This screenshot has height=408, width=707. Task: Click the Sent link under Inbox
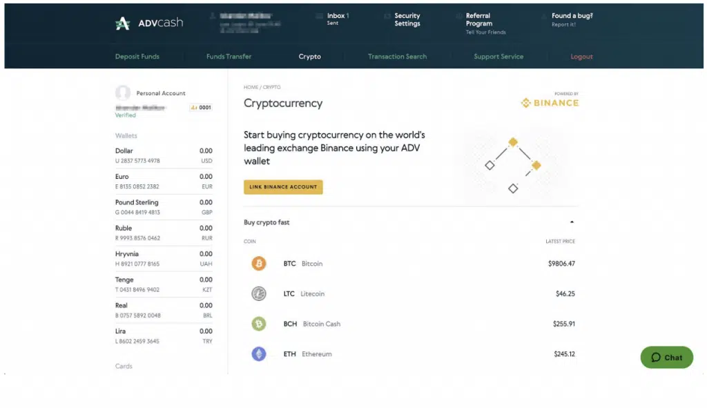332,23
